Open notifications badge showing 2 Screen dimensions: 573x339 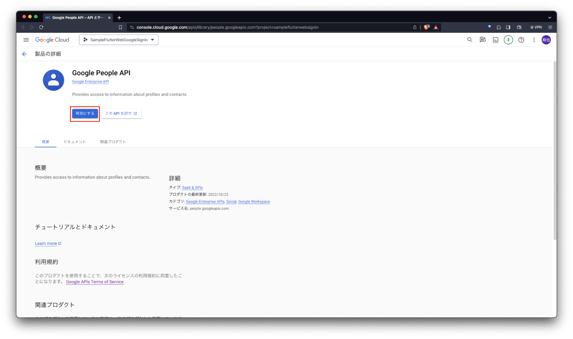(x=508, y=40)
